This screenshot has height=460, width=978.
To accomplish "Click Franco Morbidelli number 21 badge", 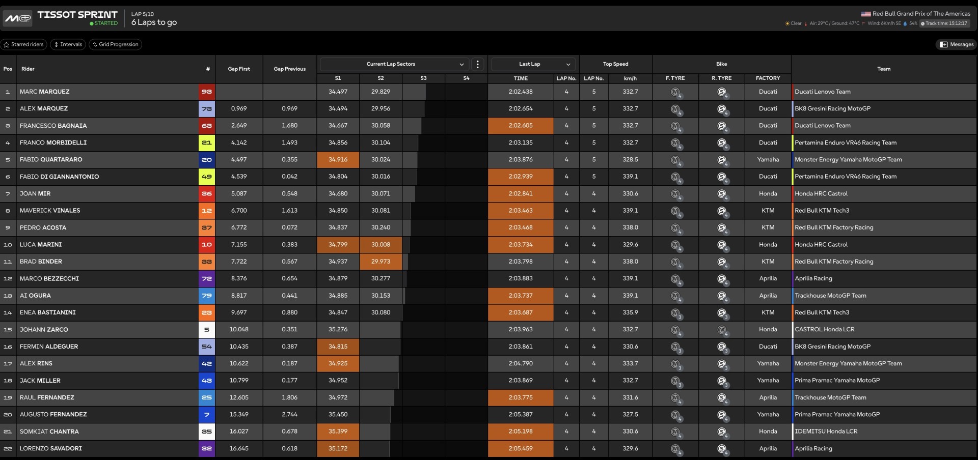I will (206, 143).
